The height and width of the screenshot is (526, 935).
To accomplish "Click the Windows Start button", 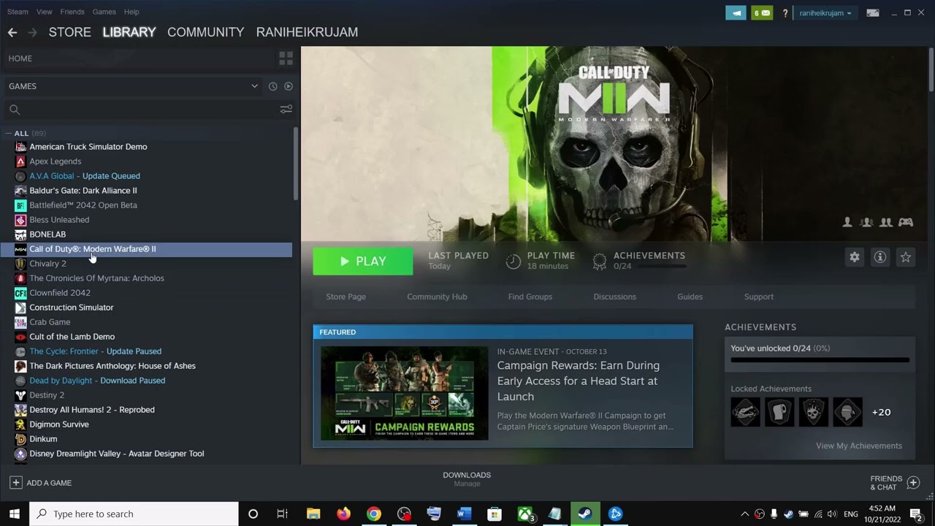I will click(x=14, y=514).
